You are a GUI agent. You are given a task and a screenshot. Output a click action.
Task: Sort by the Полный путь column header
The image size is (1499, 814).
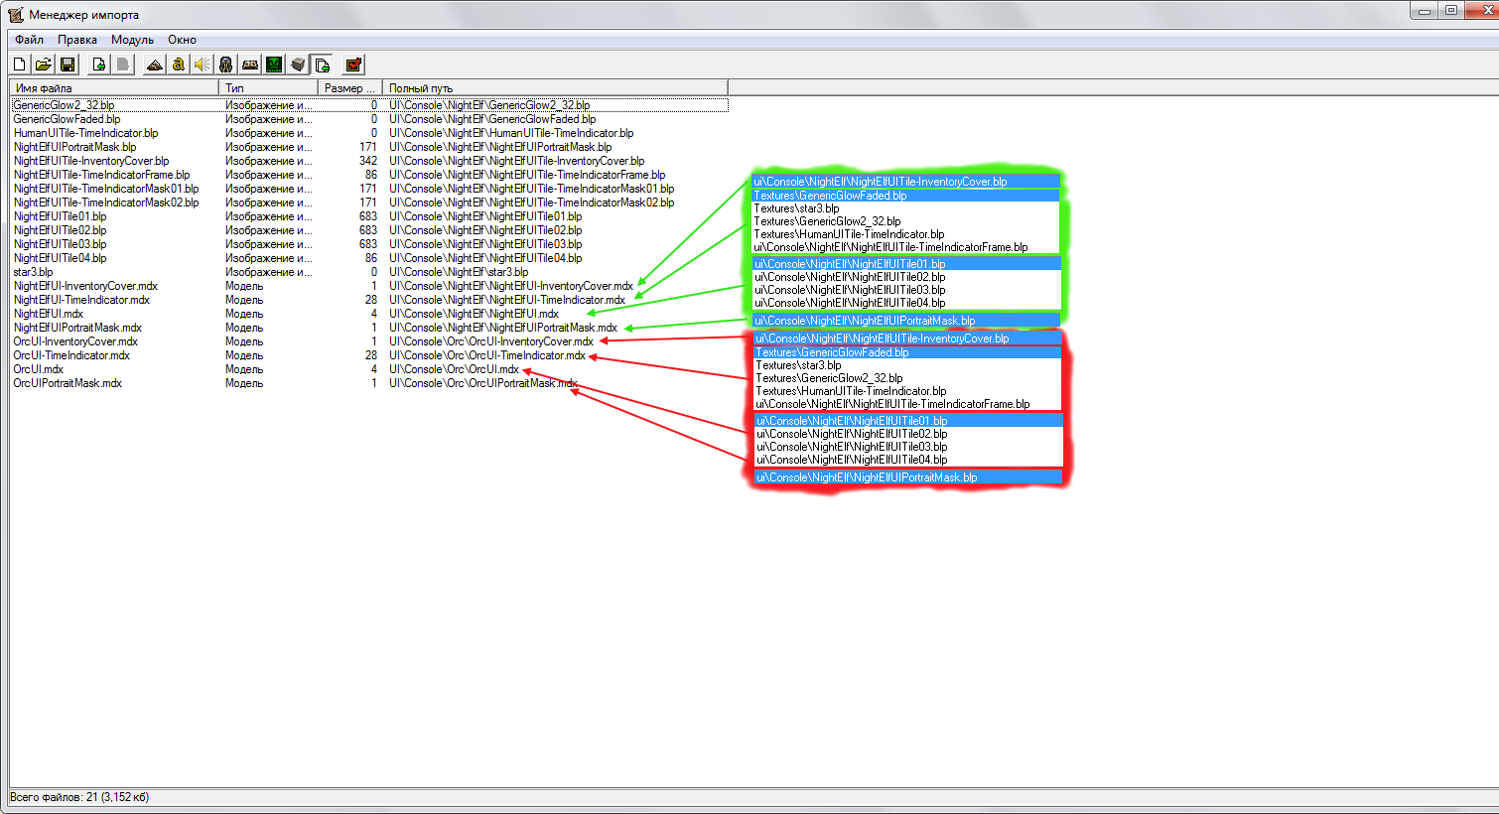(555, 88)
